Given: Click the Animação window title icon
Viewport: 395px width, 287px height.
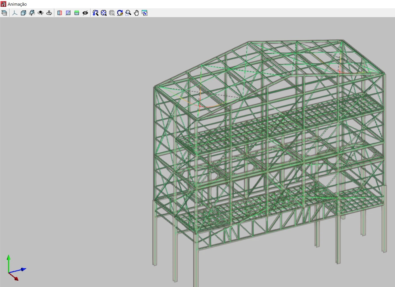Looking at the screenshot, I should coord(3,4).
